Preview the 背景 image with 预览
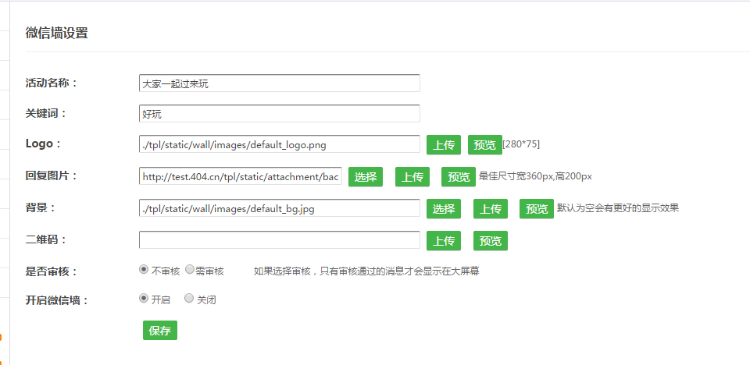Screen dimensions: 750x365 click(536, 208)
